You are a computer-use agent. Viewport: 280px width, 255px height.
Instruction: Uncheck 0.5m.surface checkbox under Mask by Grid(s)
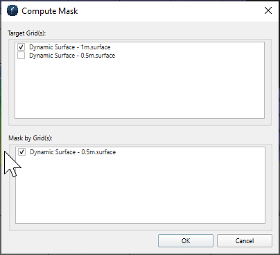point(22,152)
